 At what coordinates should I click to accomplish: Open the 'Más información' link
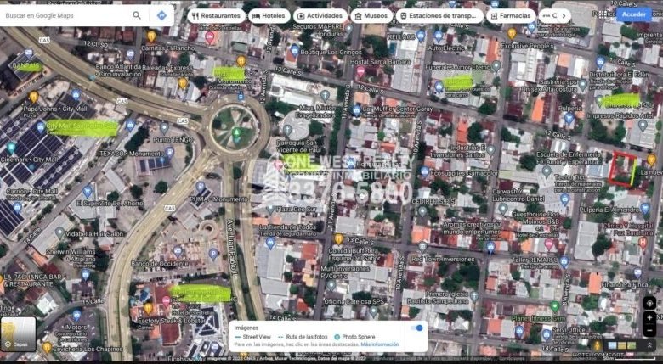coord(379,344)
